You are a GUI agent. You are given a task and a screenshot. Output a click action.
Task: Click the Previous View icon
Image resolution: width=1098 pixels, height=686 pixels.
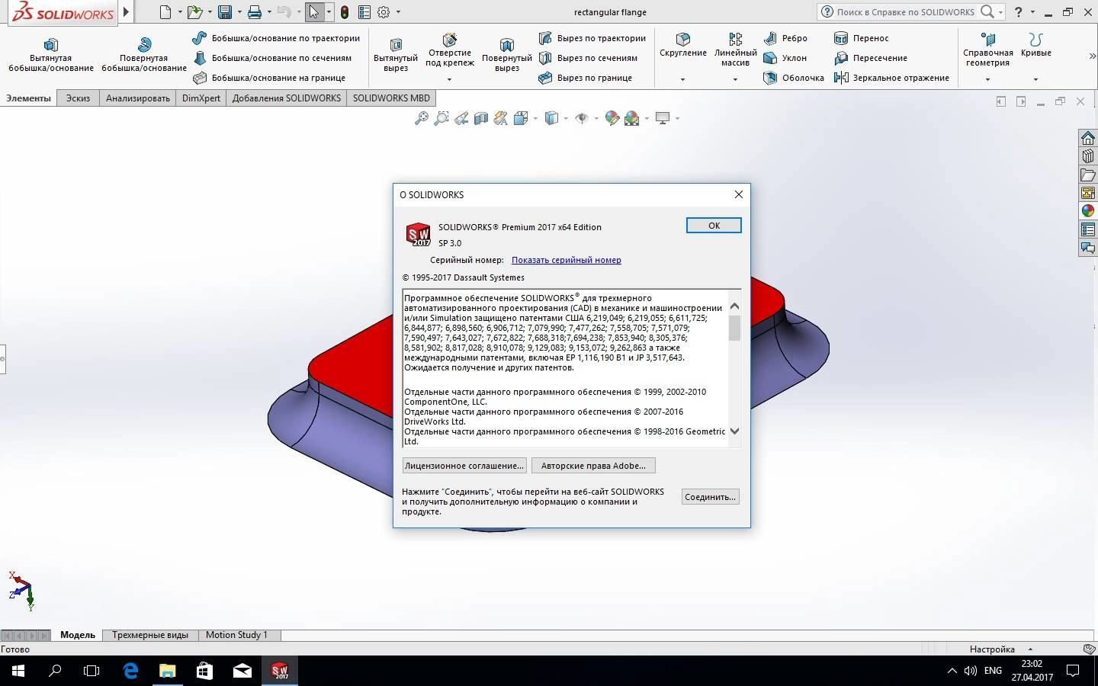pos(461,118)
